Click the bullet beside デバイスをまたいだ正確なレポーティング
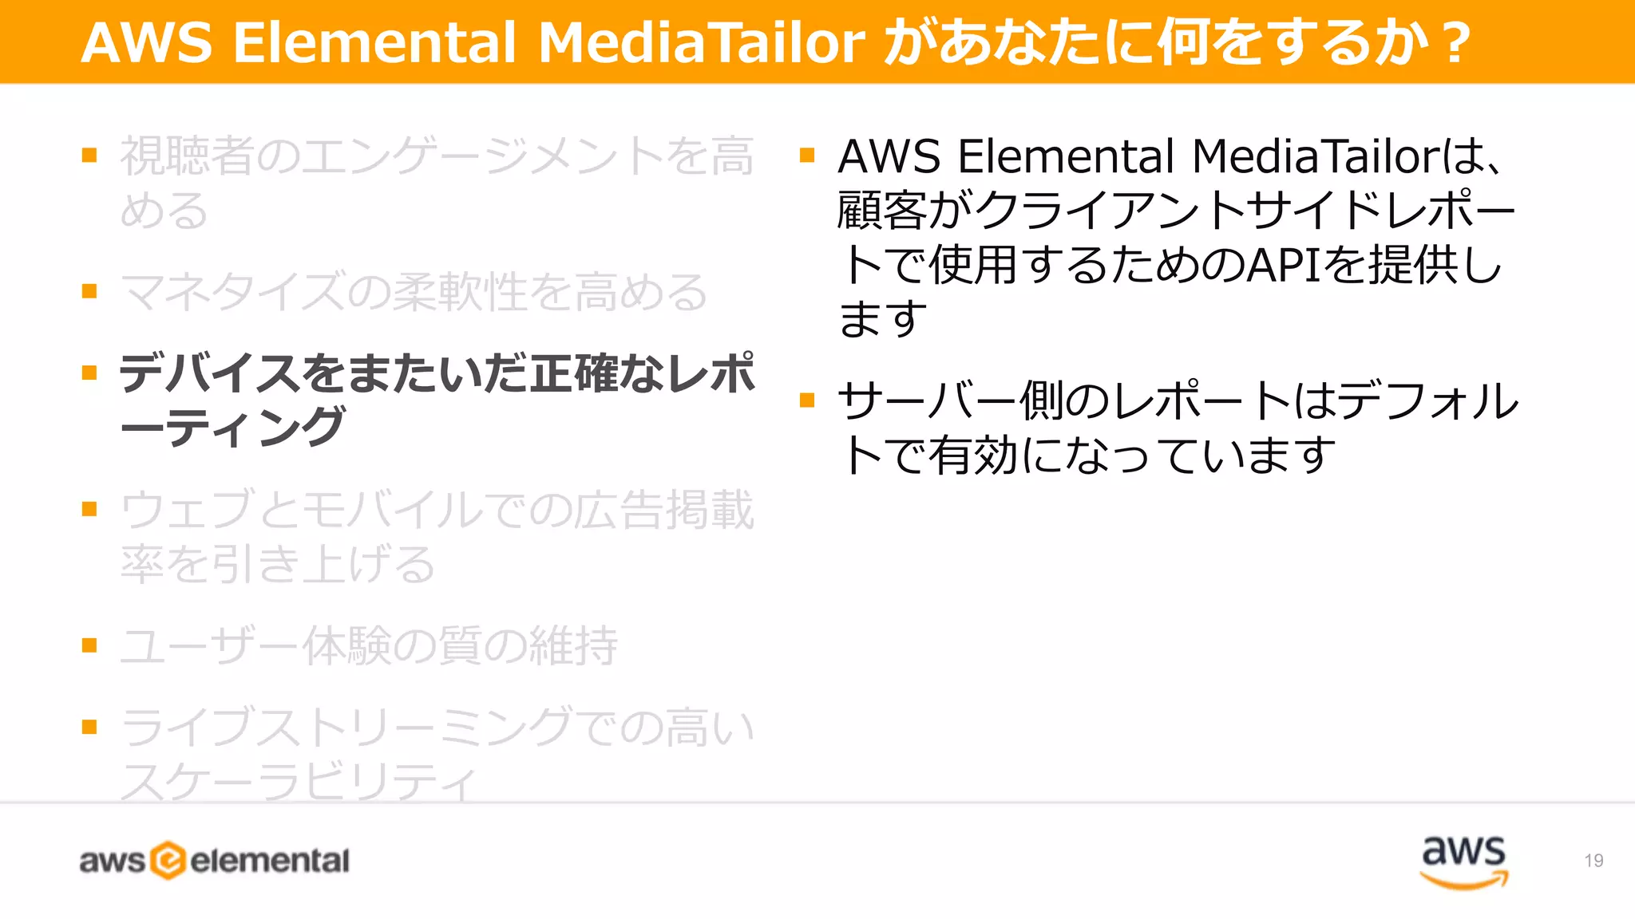 pyautogui.click(x=89, y=373)
